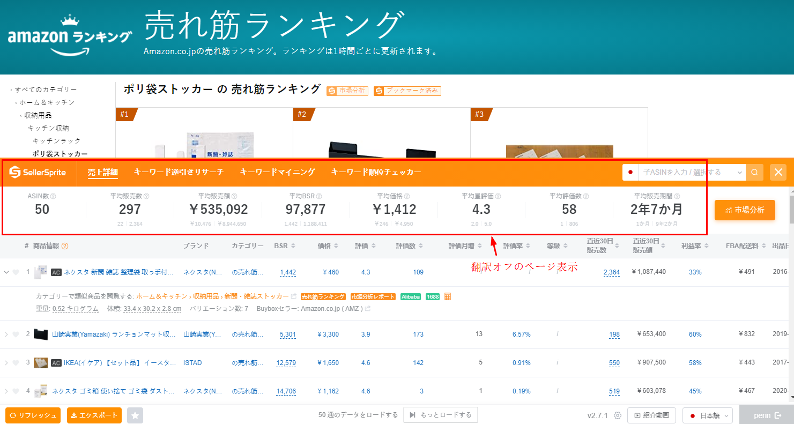
Task: Click the green 1688 badge
Action: (432, 296)
